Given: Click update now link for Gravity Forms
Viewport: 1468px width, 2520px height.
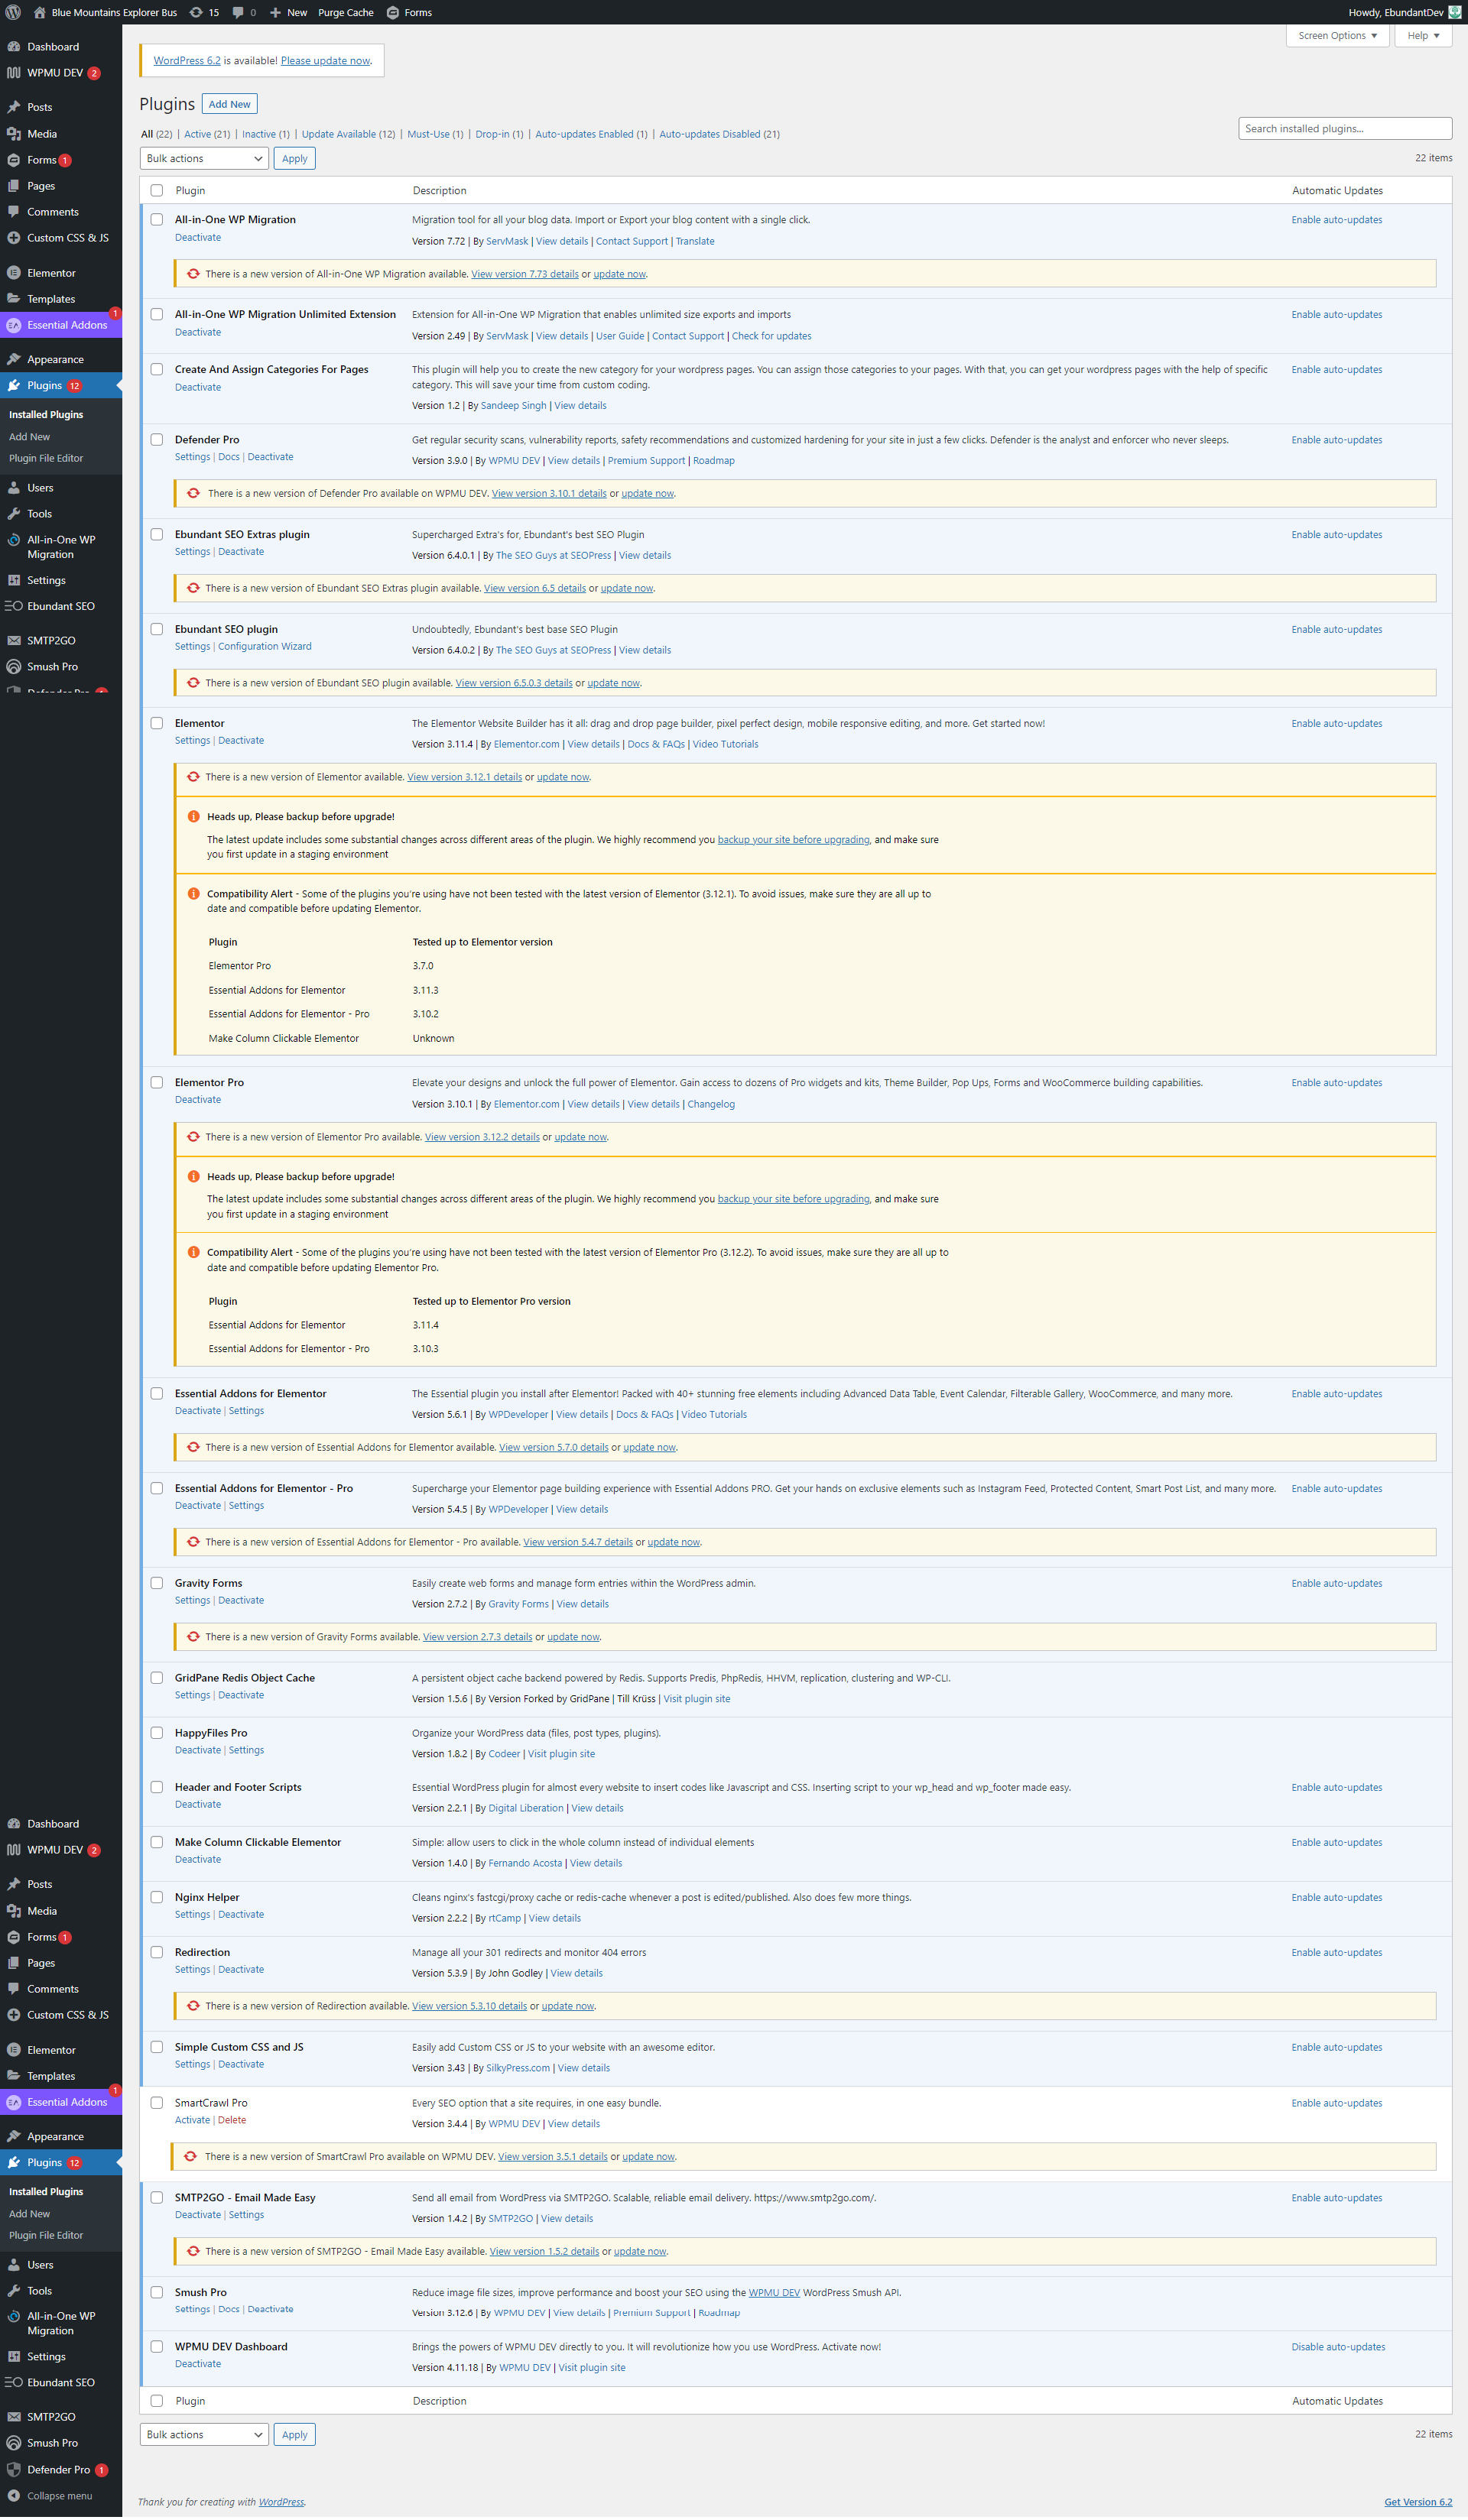Looking at the screenshot, I should coord(573,1636).
